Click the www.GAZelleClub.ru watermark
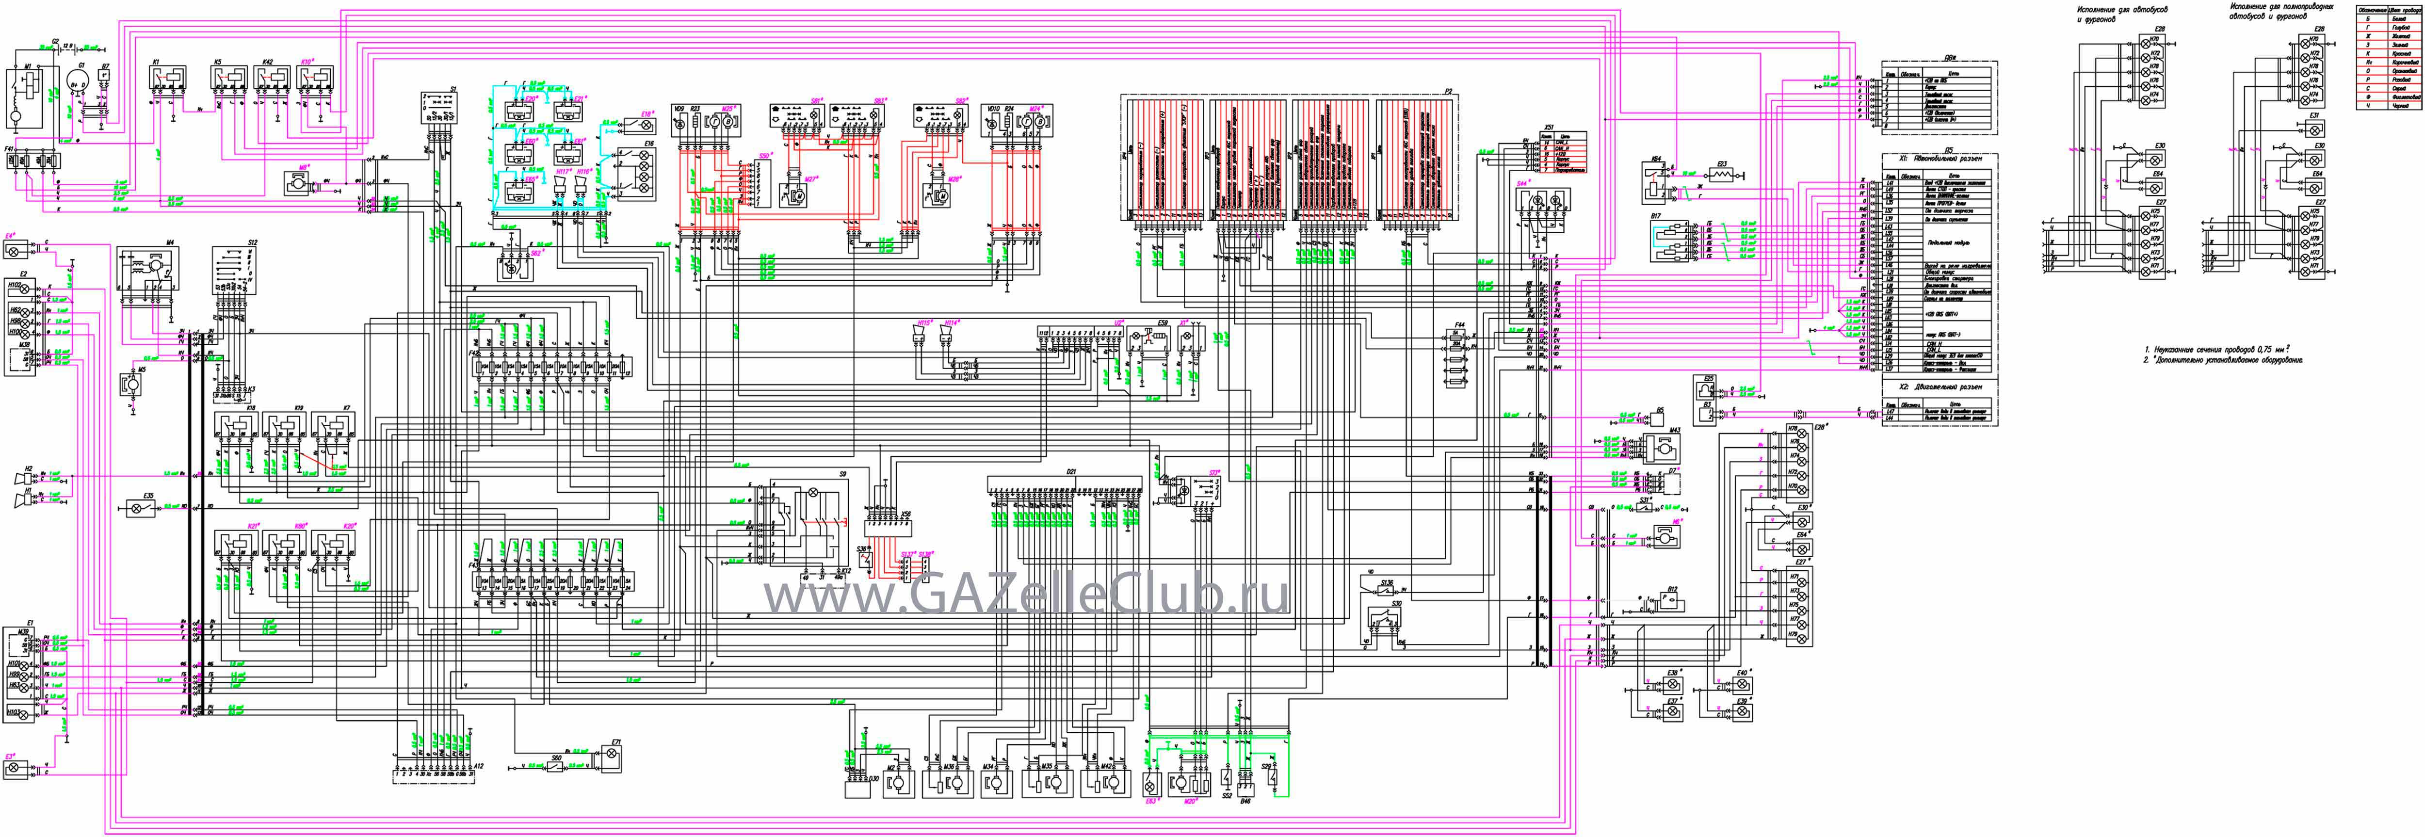The width and height of the screenshot is (2425, 837). coord(1025,595)
